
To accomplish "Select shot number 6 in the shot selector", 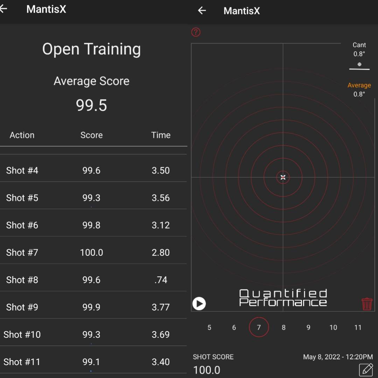I will 234,327.
